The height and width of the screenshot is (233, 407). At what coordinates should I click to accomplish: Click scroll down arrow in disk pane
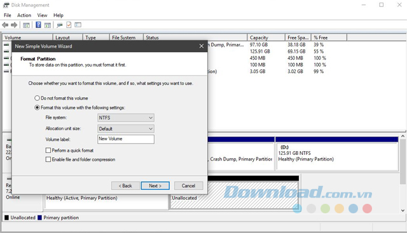tap(403, 210)
